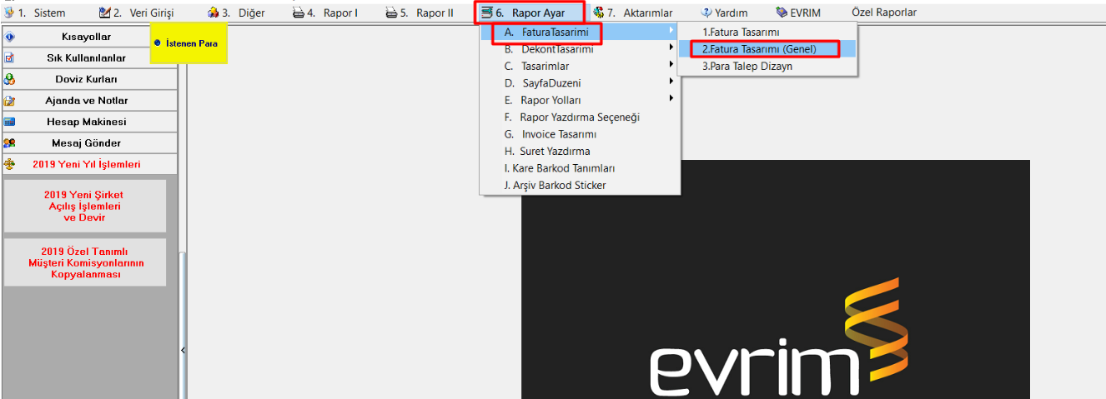Expand the DekontTasarimi submenu arrow

[671, 49]
